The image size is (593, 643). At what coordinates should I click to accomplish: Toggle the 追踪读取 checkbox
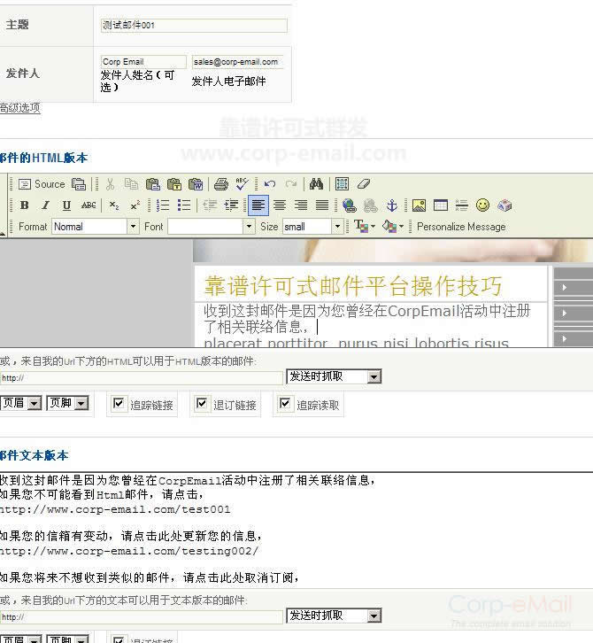click(x=285, y=404)
